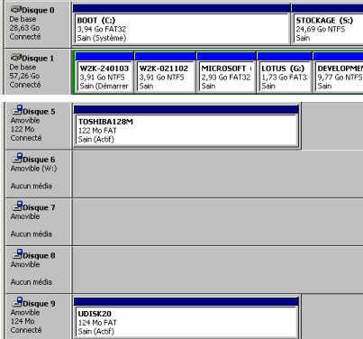This screenshot has height=339, width=363.
Task: Click the Disque 0 hard disk icon
Action: 16,10
